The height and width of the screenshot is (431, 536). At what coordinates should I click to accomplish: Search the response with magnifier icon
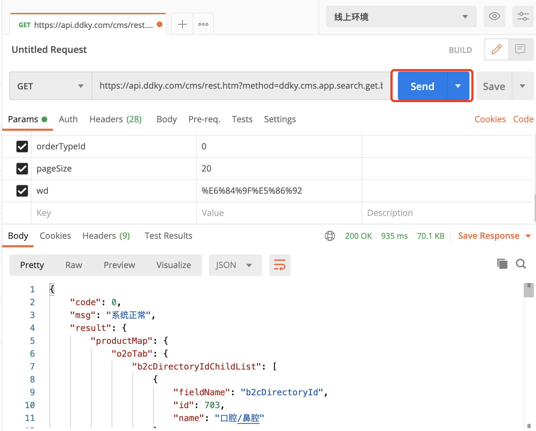[x=521, y=264]
